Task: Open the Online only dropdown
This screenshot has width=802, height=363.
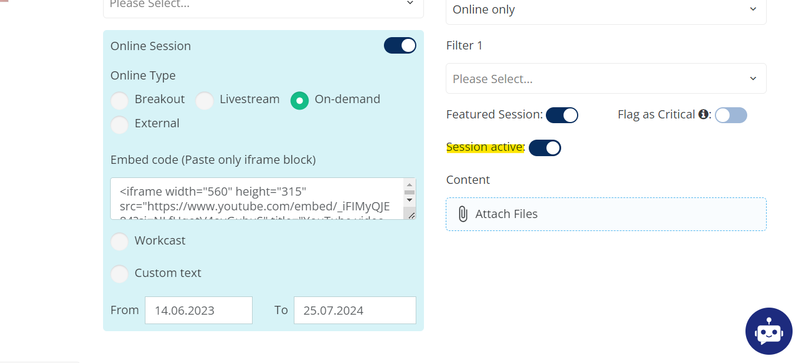Action: click(605, 10)
